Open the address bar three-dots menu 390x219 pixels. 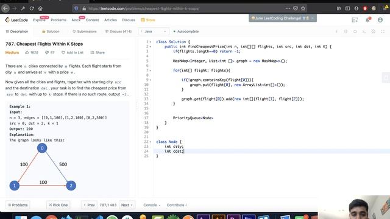pyautogui.click(x=288, y=9)
